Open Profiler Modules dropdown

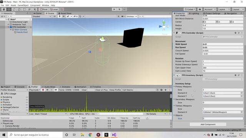click(14, 90)
